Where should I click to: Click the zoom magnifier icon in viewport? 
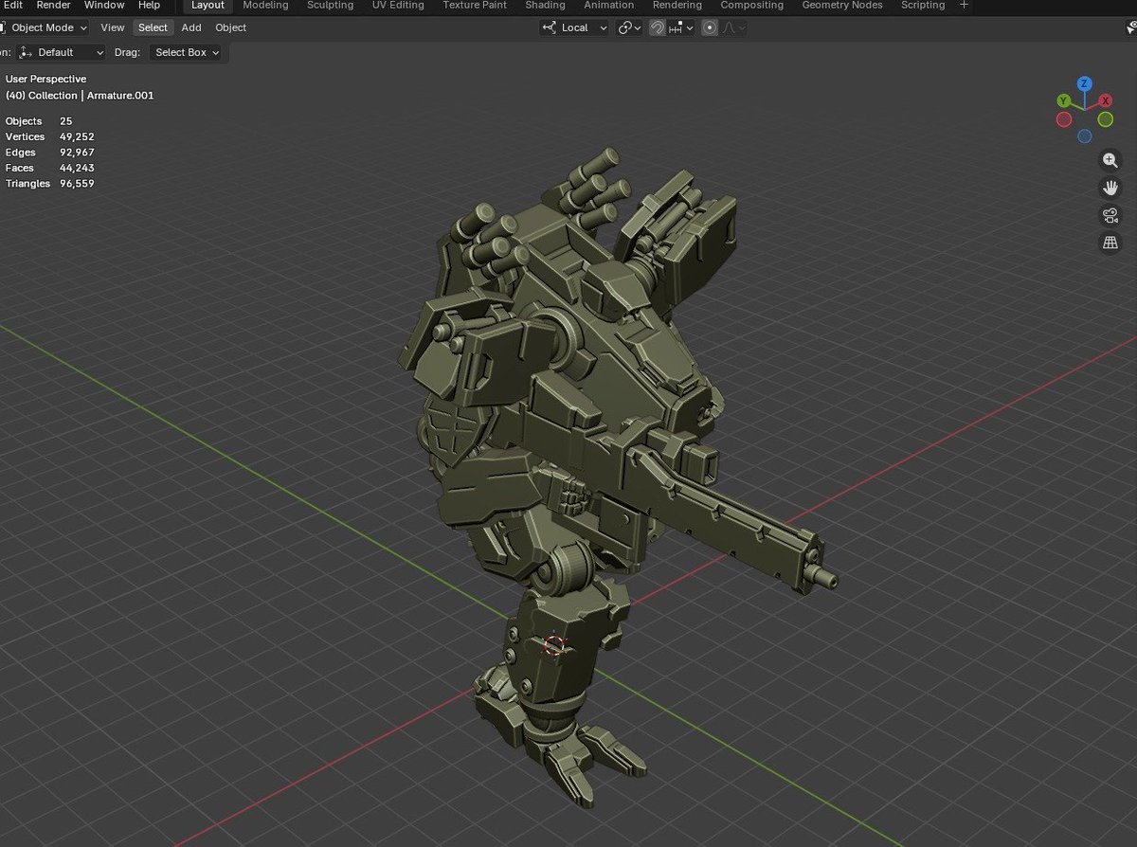tap(1110, 161)
